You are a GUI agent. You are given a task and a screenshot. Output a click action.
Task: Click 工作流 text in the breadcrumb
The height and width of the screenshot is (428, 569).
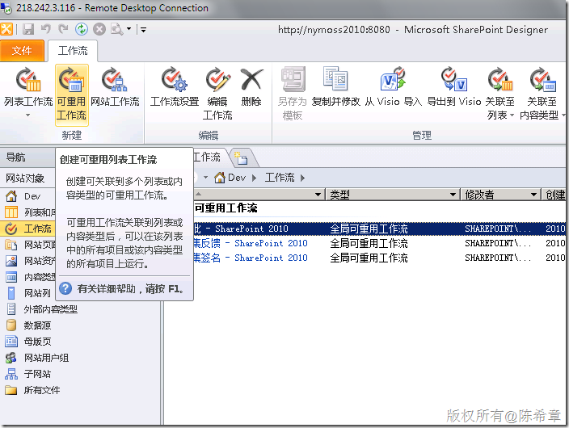pyautogui.click(x=280, y=178)
